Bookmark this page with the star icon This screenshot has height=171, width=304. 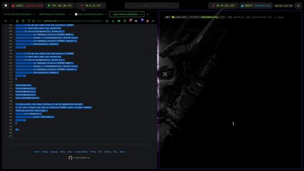107,21
